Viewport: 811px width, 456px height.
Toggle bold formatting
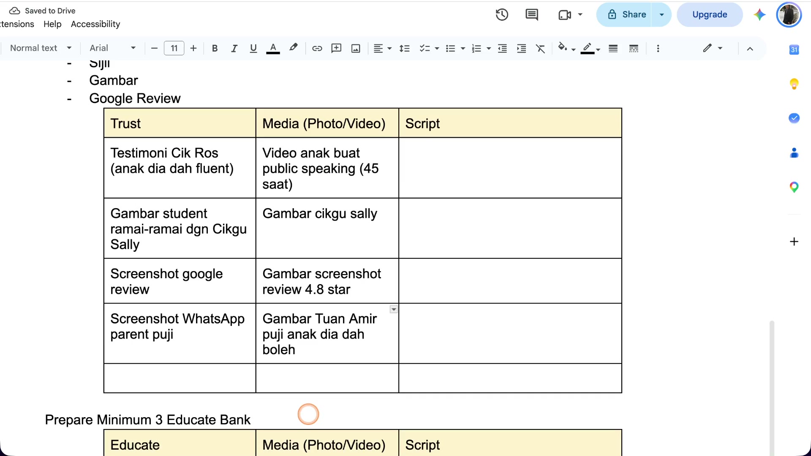(215, 49)
